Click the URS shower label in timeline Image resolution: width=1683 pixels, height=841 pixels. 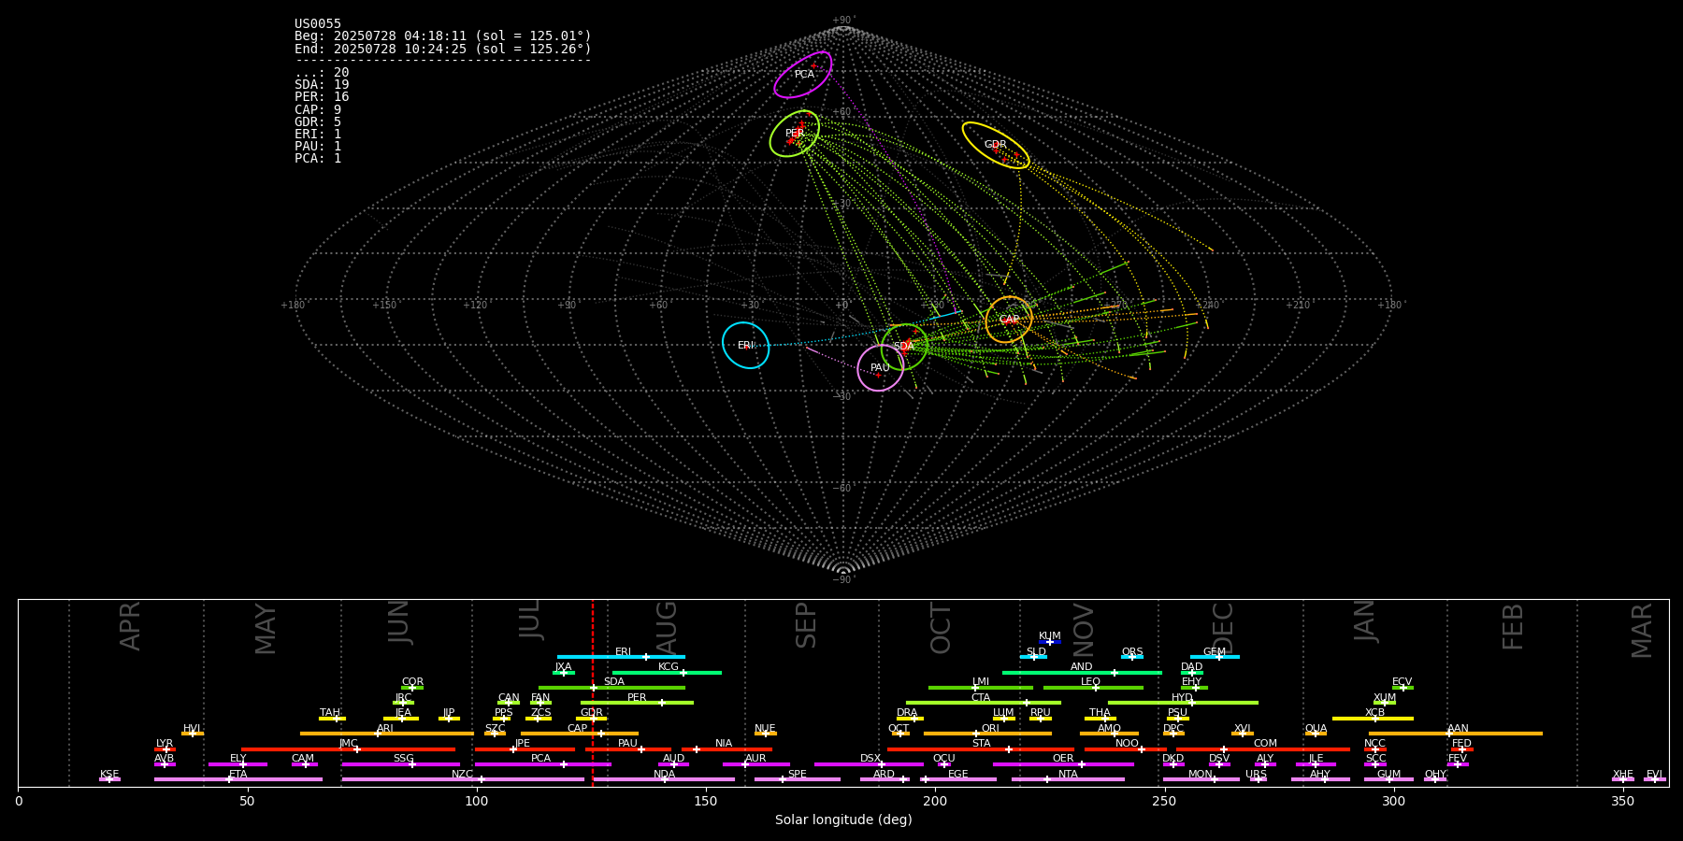tap(1256, 775)
